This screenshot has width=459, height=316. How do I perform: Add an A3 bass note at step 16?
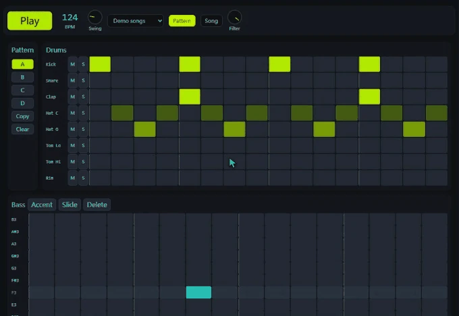(x=435, y=244)
